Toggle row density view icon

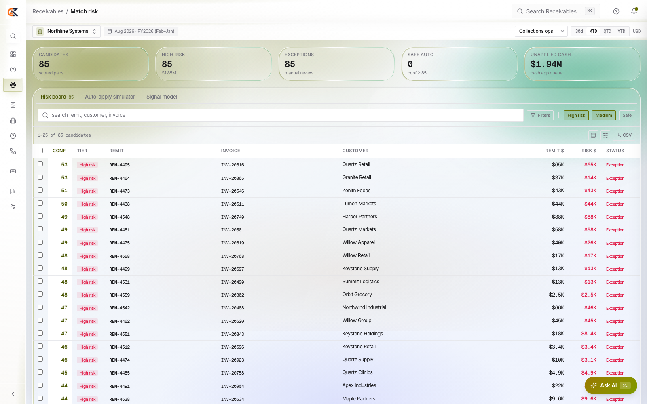pyautogui.click(x=593, y=135)
